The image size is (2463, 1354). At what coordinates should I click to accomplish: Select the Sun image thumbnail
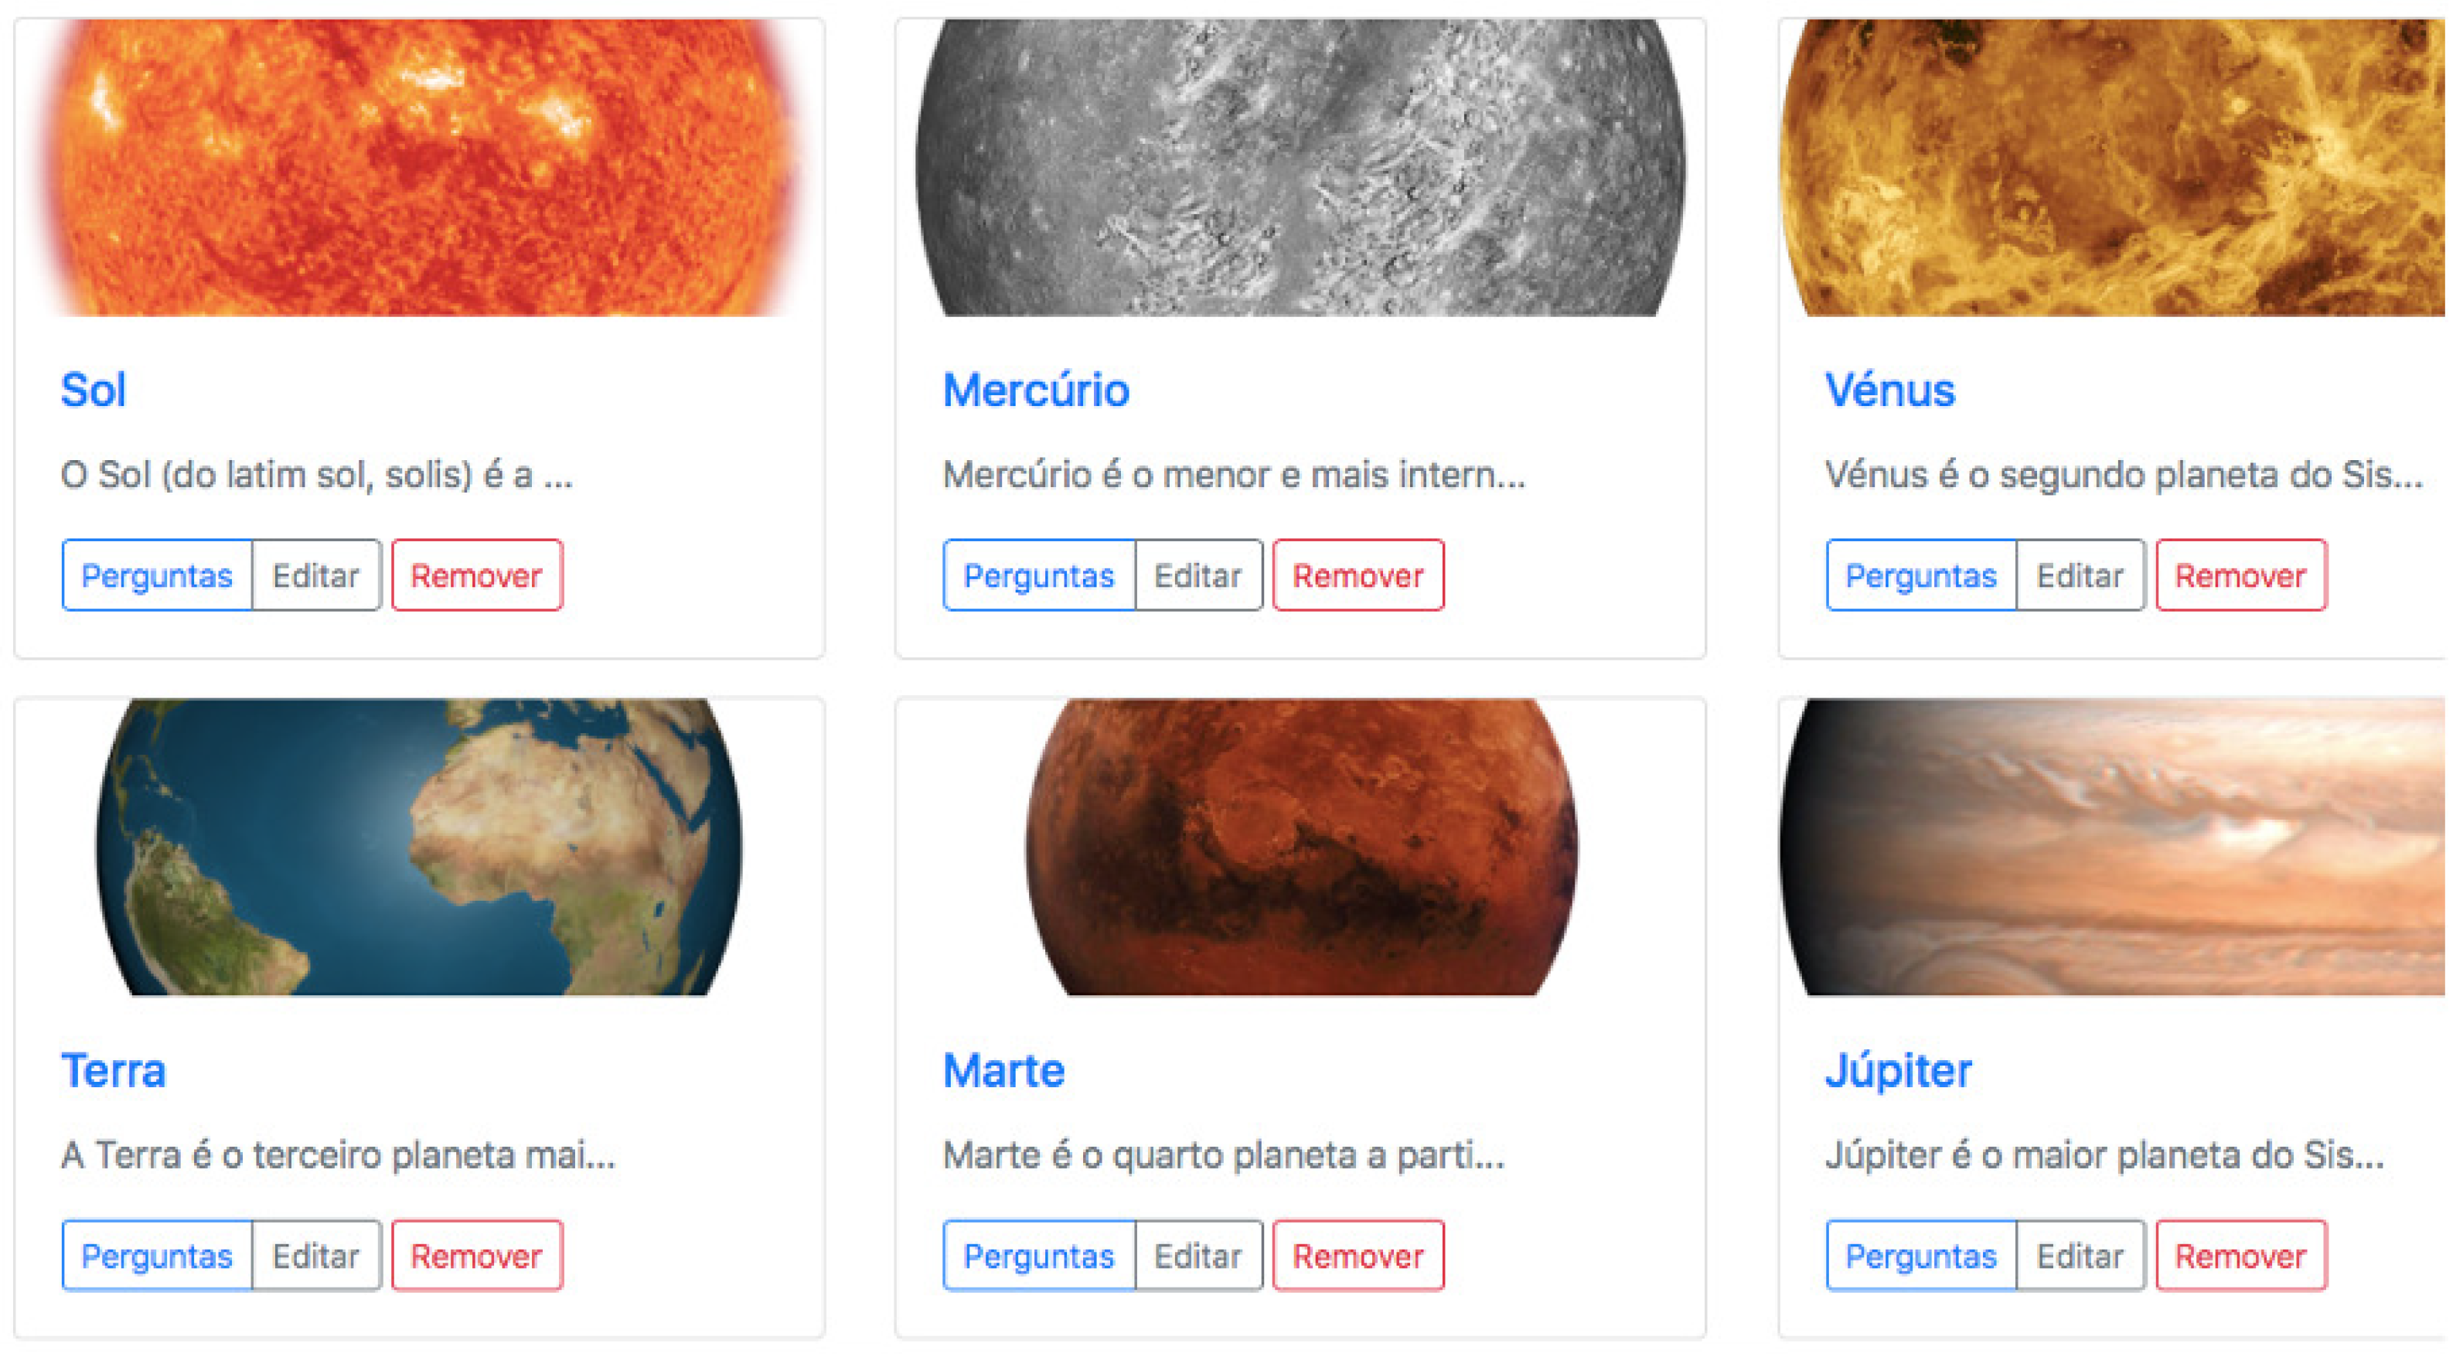pos(419,167)
